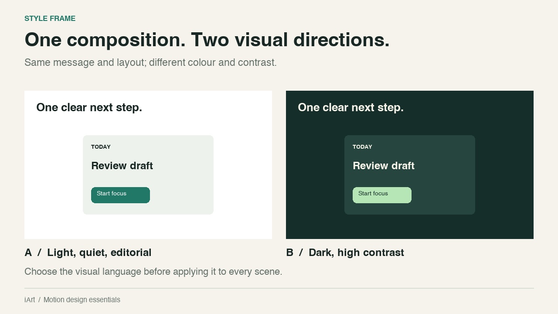Click the footer 'iArt / Motion design essentials'
The width and height of the screenshot is (558, 314).
72,300
